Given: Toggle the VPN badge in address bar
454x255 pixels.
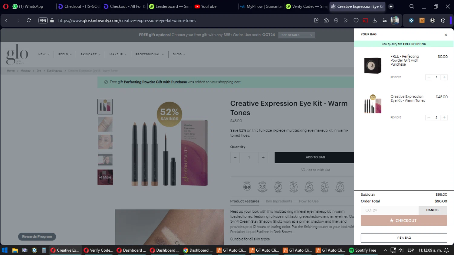Looking at the screenshot, I should pyautogui.click(x=43, y=21).
